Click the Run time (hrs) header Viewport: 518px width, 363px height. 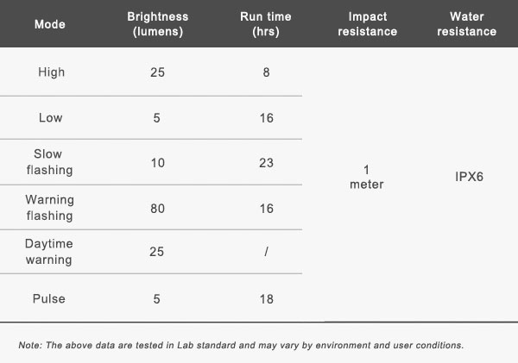click(x=266, y=24)
